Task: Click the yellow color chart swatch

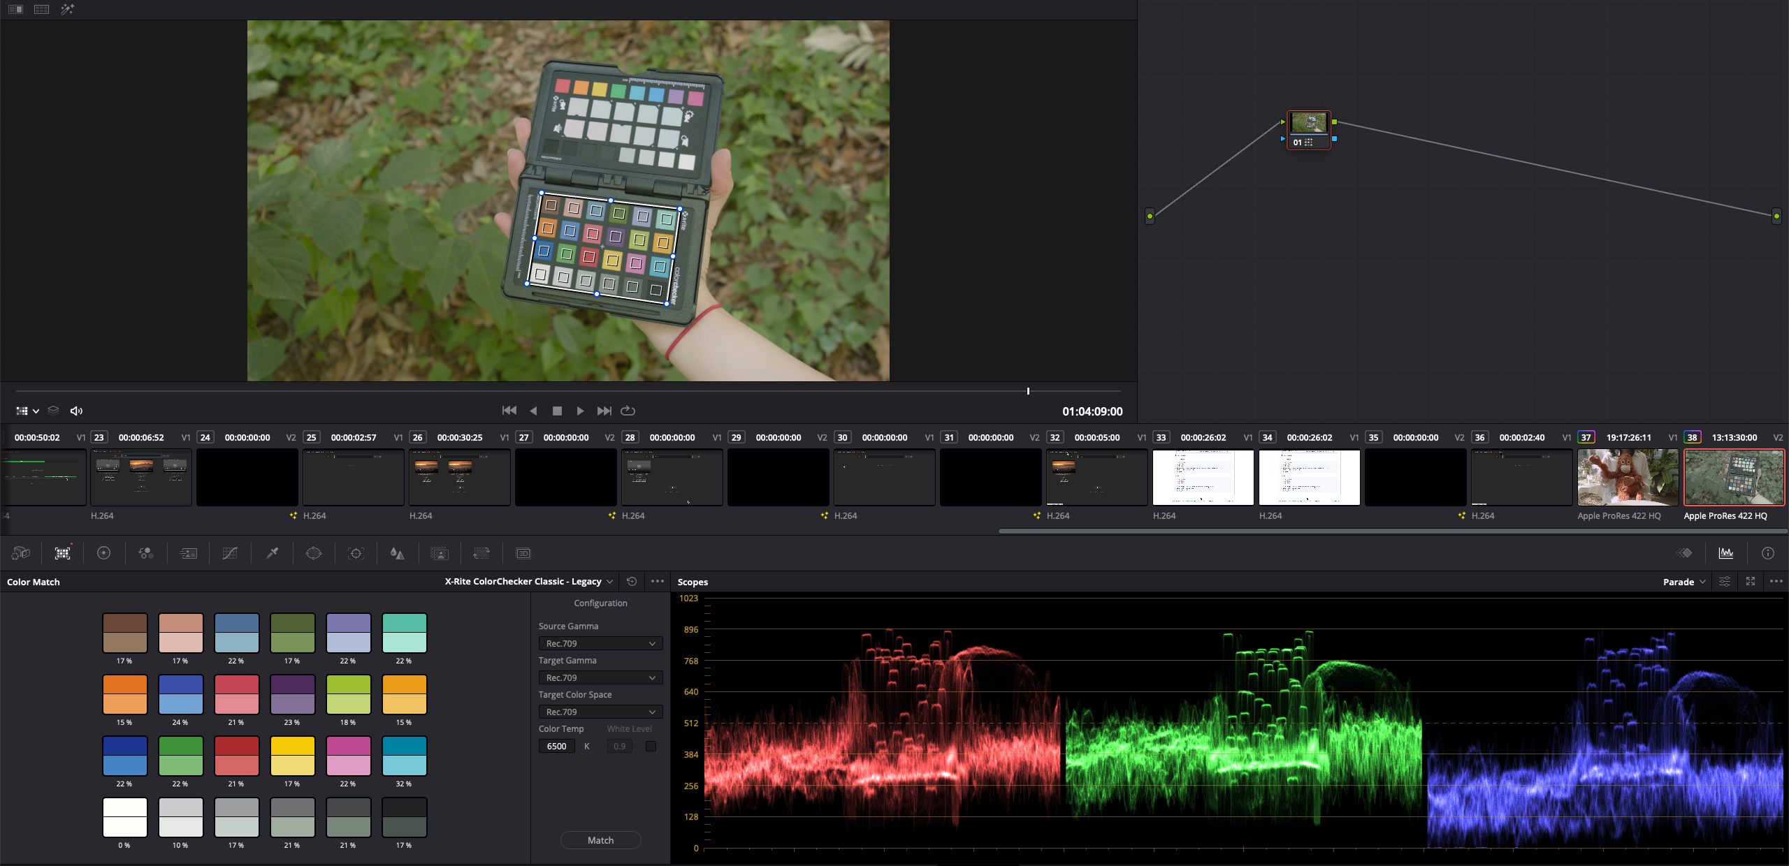Action: click(292, 756)
